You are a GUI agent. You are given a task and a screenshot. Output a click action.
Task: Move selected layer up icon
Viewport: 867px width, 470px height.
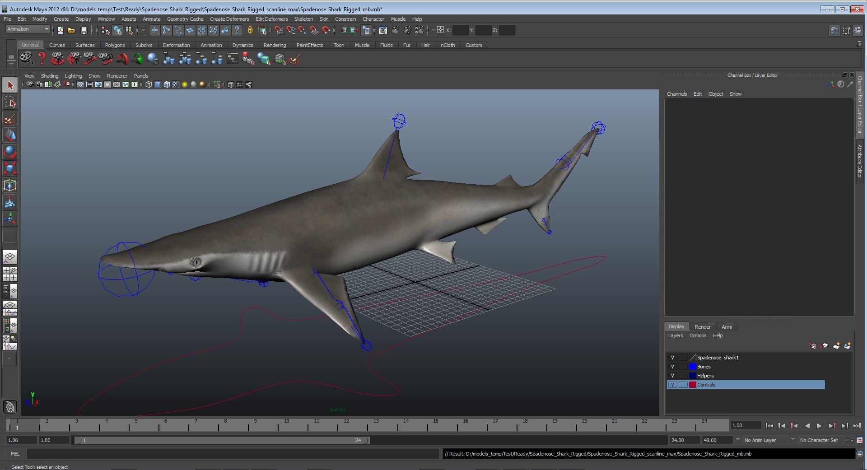(x=813, y=346)
